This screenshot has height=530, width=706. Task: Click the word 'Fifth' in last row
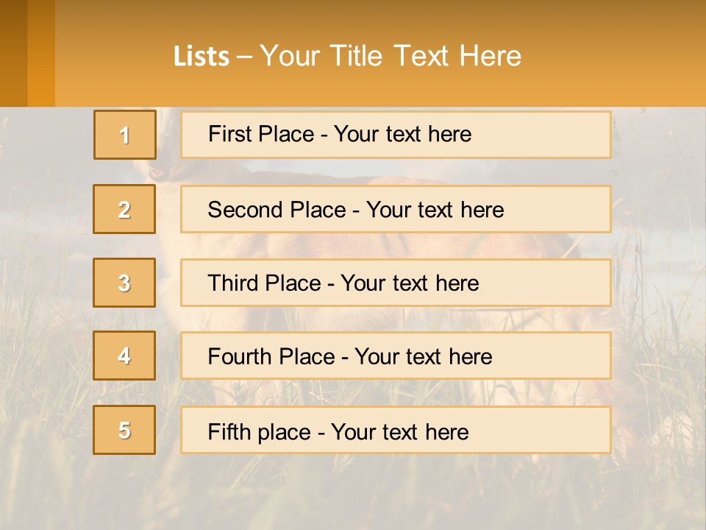[x=228, y=431]
